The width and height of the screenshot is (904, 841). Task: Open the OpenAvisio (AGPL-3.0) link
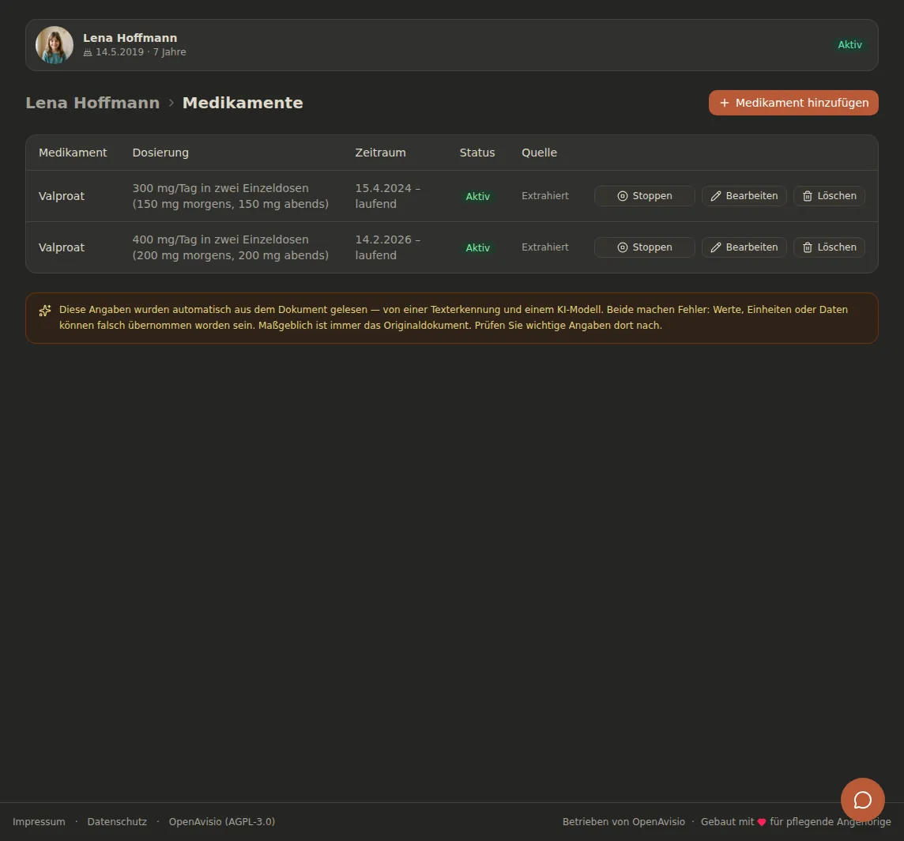tap(222, 822)
